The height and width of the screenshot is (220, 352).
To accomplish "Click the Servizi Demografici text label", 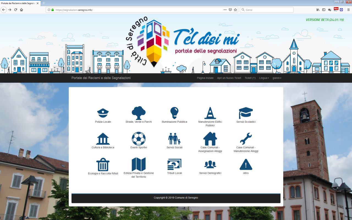I will (210, 173).
